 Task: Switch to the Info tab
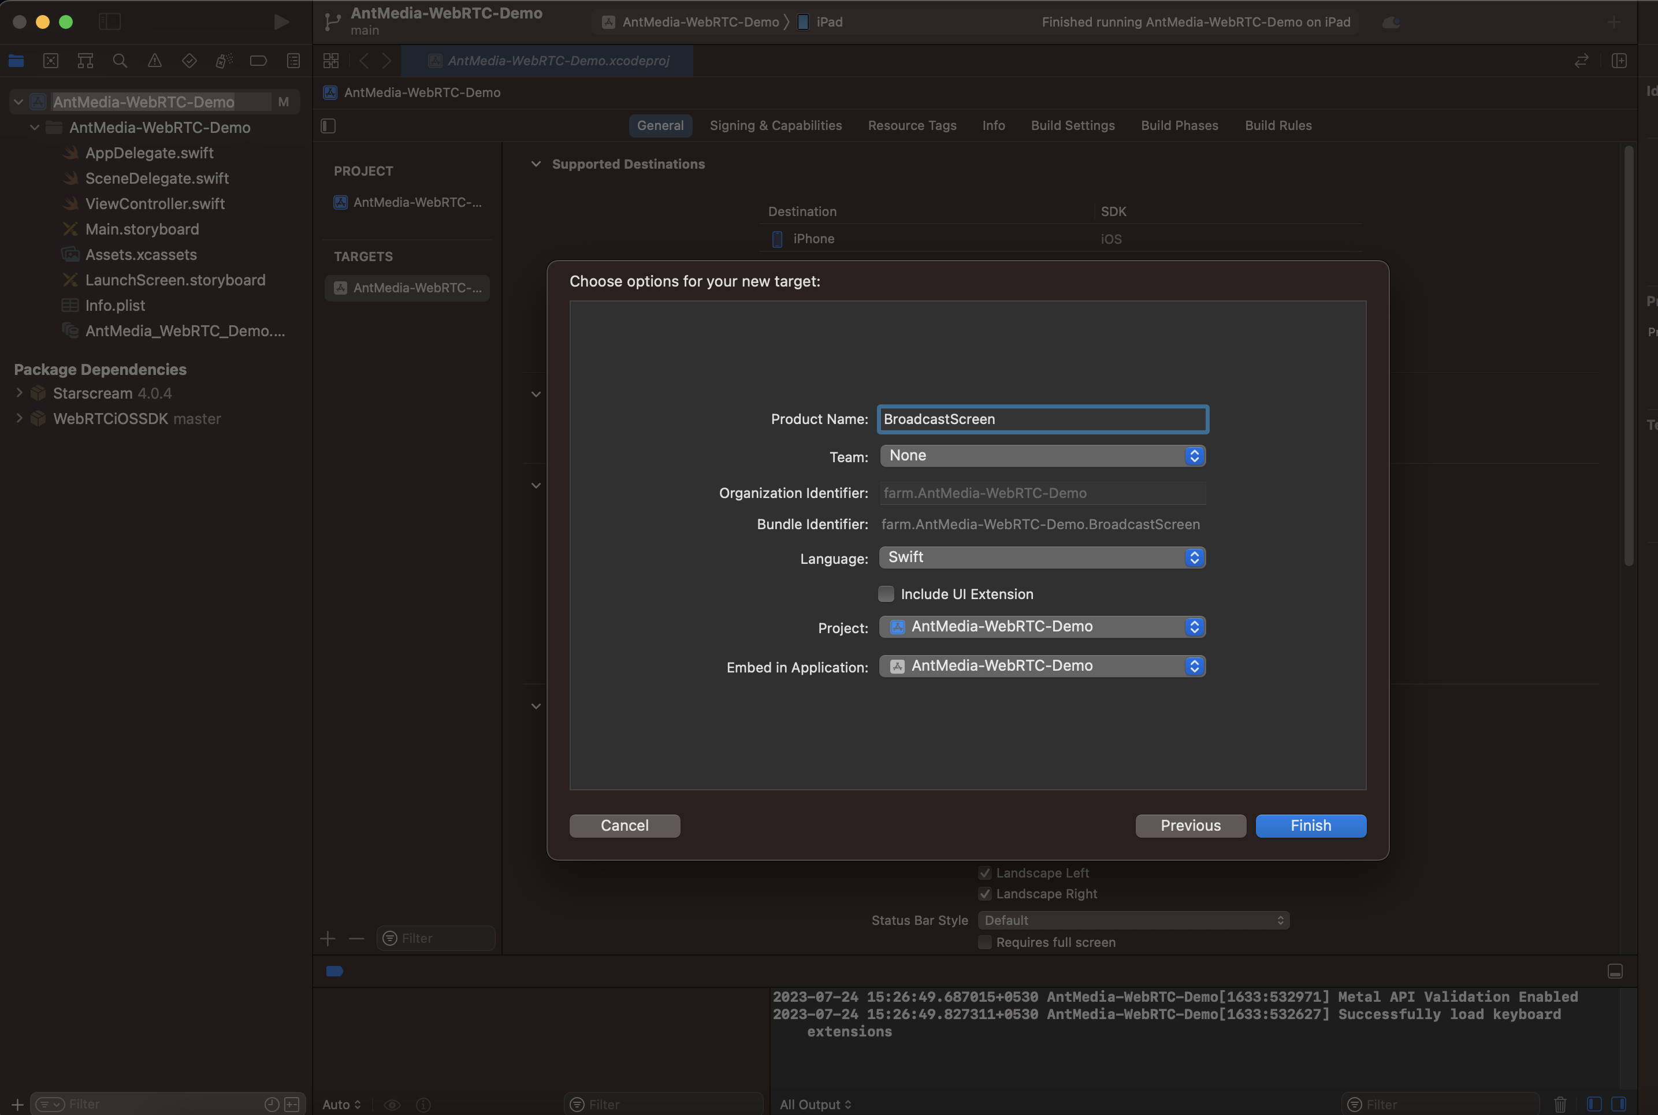coord(993,126)
